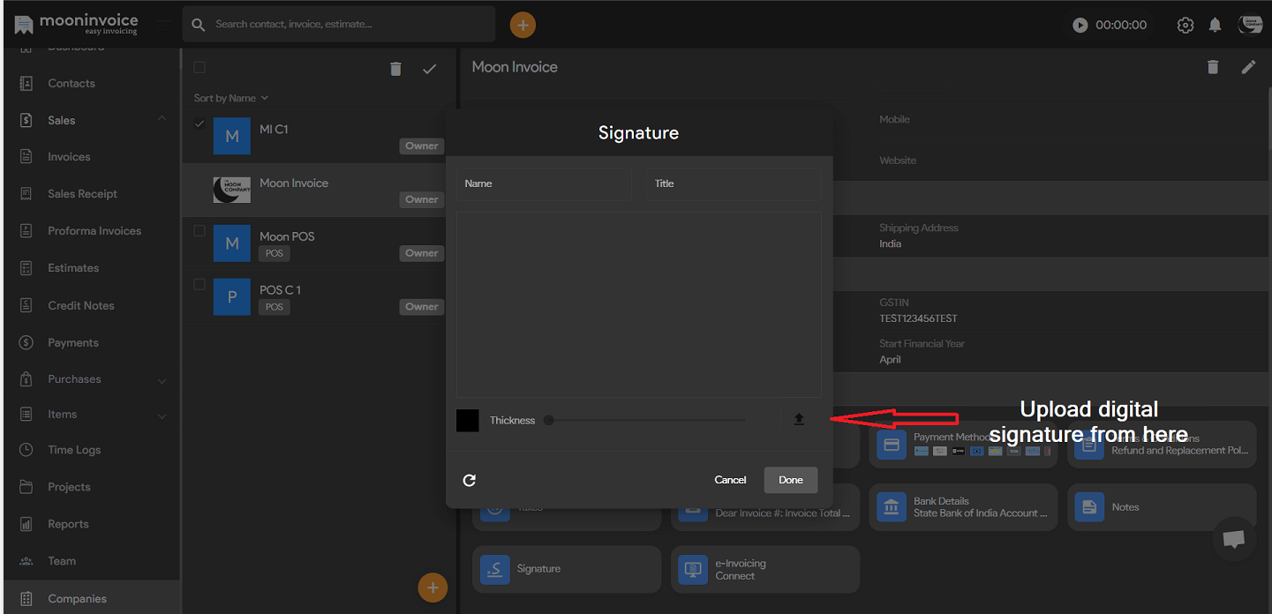Screen dimensions: 1272x614
Task: Confirm the signature with Done
Action: [x=791, y=480]
